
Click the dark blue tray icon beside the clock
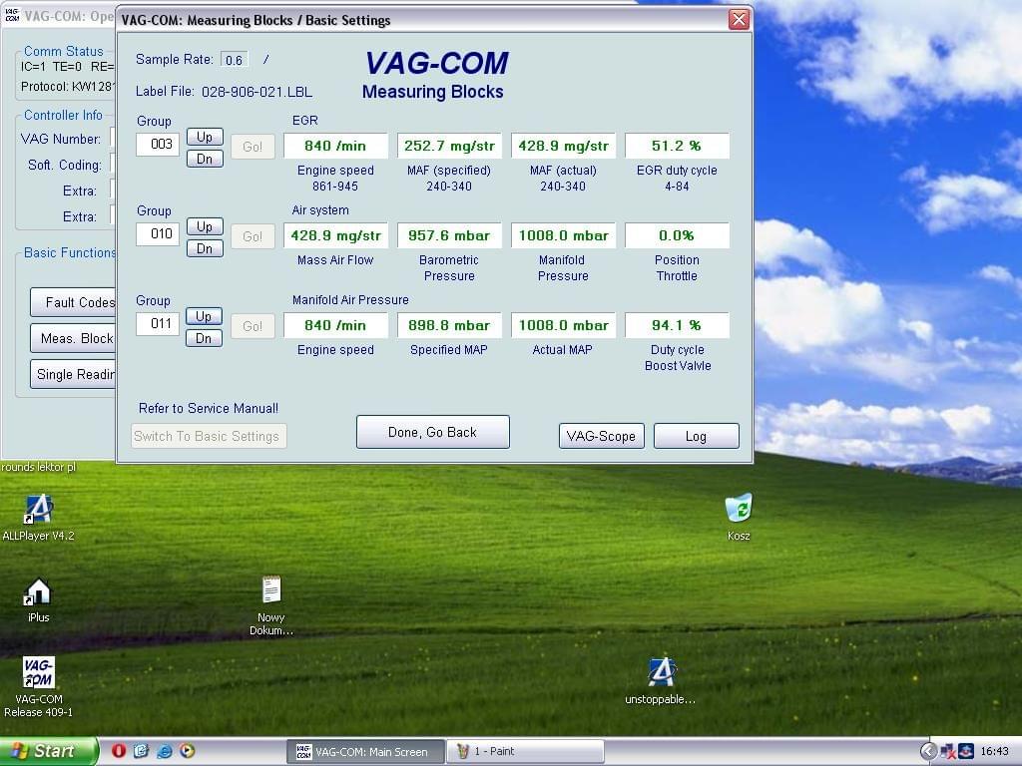click(x=966, y=752)
